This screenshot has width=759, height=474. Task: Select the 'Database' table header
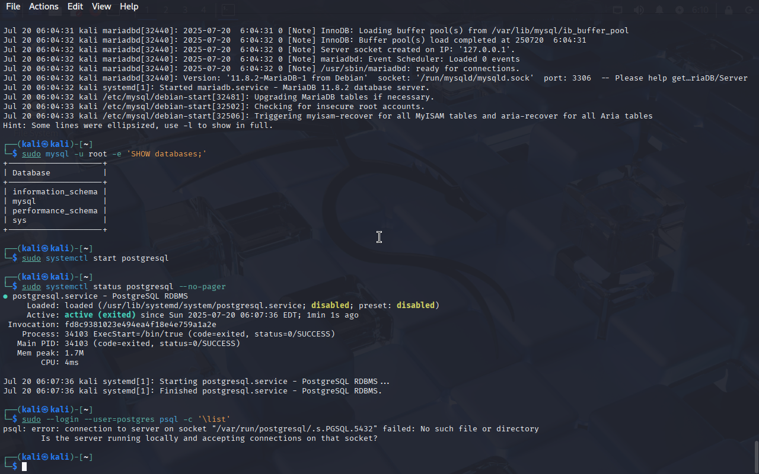point(31,173)
